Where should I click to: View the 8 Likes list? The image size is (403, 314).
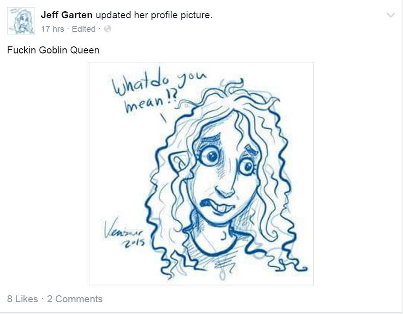click(23, 299)
